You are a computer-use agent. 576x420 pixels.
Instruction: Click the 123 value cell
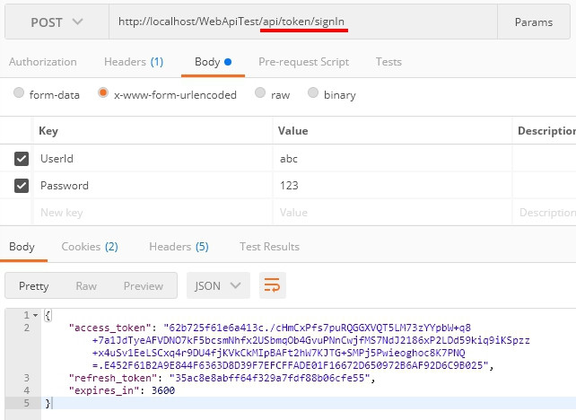[x=392, y=186]
